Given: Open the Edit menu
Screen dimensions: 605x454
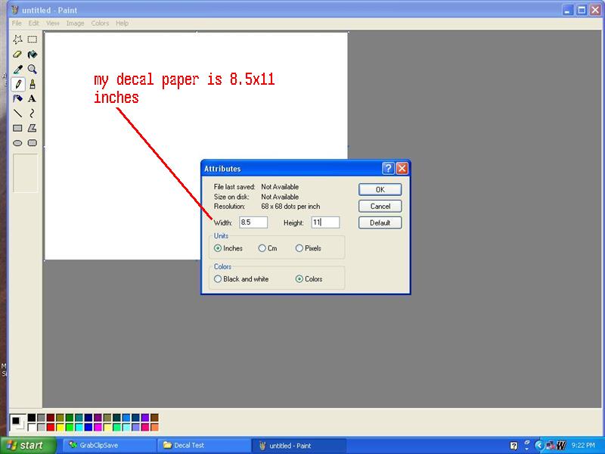Looking at the screenshot, I should pyautogui.click(x=33, y=23).
